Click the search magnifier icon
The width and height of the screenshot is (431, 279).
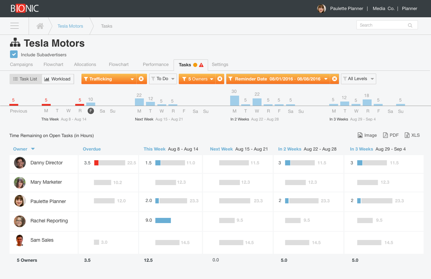410,25
